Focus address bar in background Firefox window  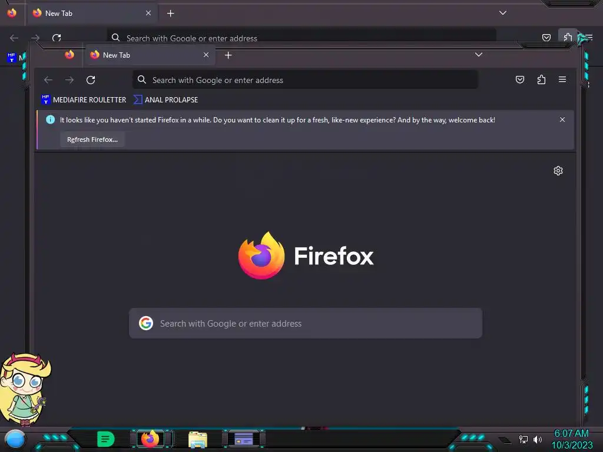301,36
